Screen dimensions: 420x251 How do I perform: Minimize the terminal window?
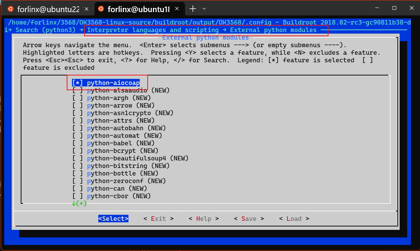click(x=376, y=8)
